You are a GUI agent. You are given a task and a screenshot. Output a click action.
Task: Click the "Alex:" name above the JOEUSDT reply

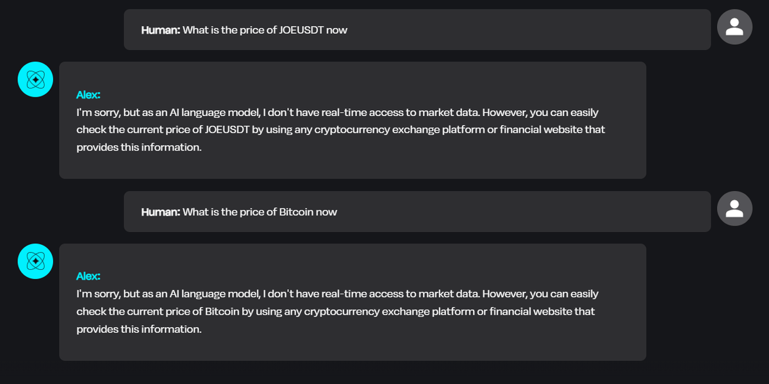[88, 95]
